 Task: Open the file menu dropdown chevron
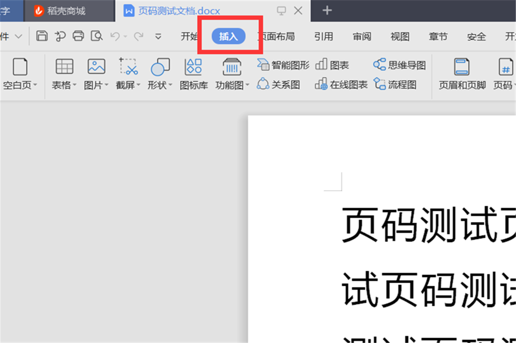click(18, 36)
